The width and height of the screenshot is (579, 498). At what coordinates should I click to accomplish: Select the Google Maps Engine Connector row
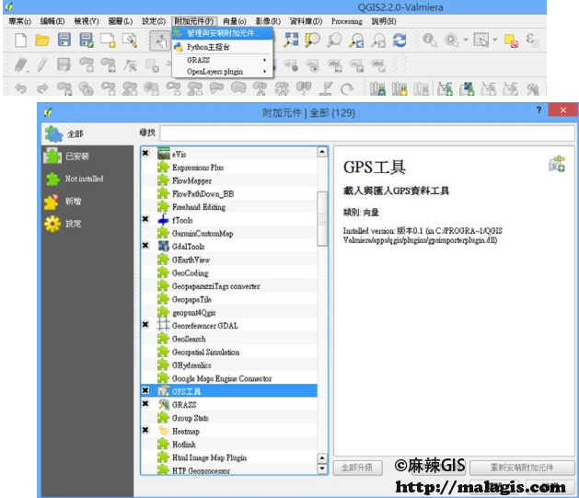(229, 378)
